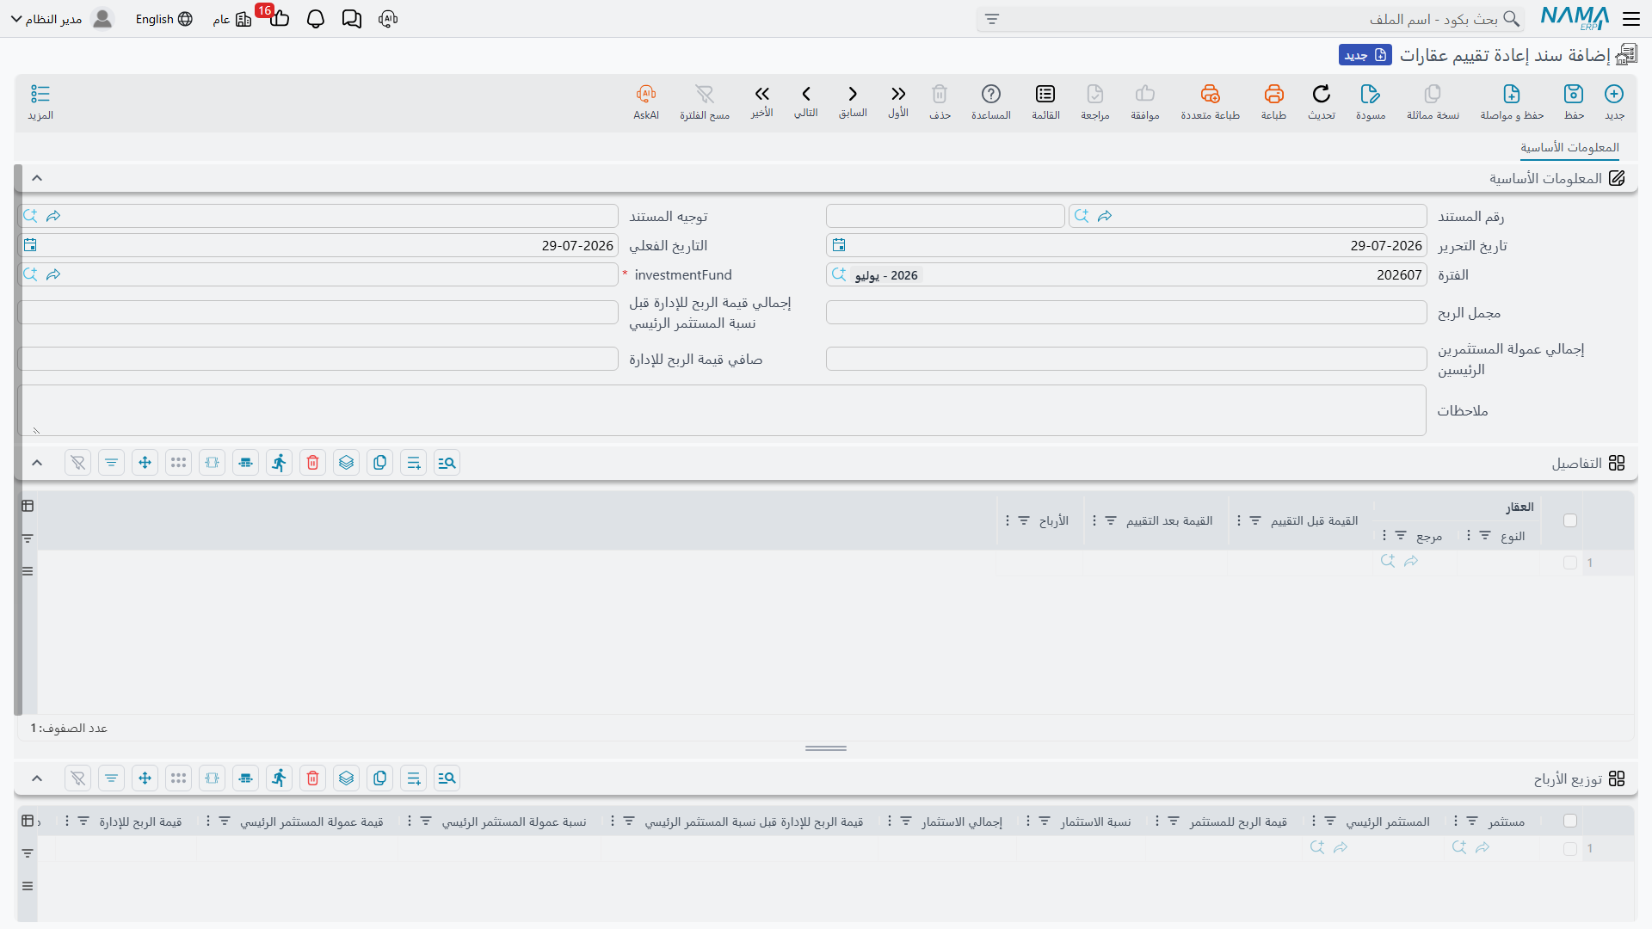This screenshot has height=929, width=1652.
Task: Click the مجمل الربح input field
Action: coord(1126,313)
